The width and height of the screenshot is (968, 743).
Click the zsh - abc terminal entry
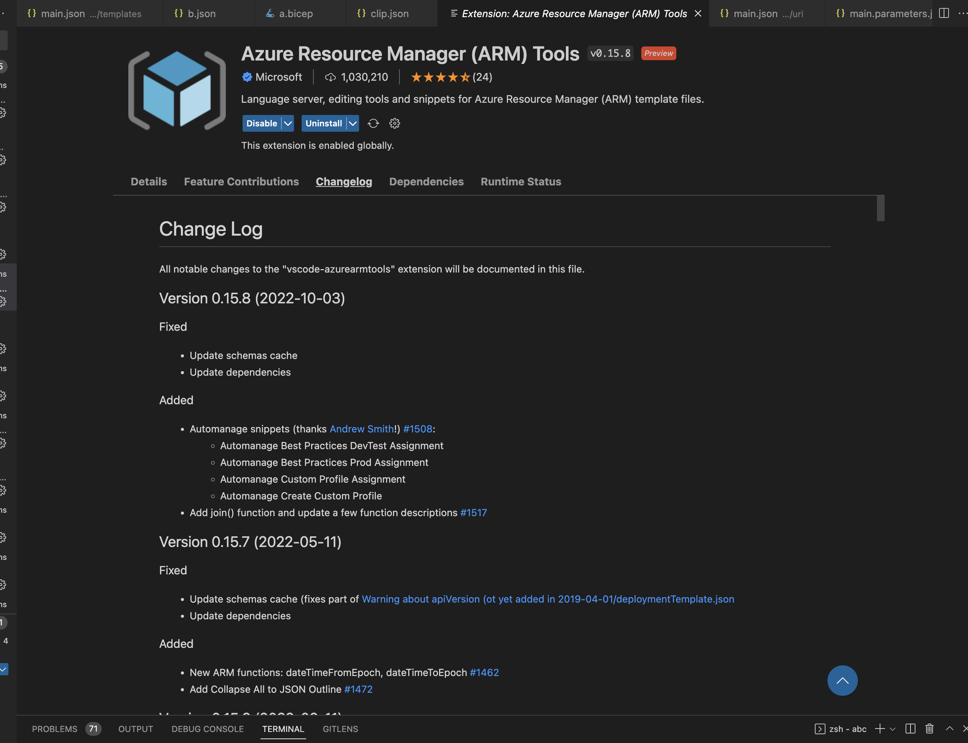point(847,729)
